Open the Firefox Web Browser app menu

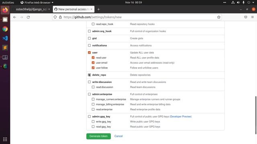point(37,2)
